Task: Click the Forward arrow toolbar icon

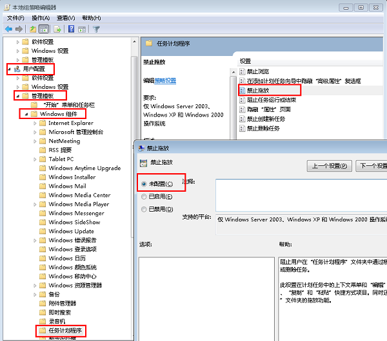Action: pos(19,29)
